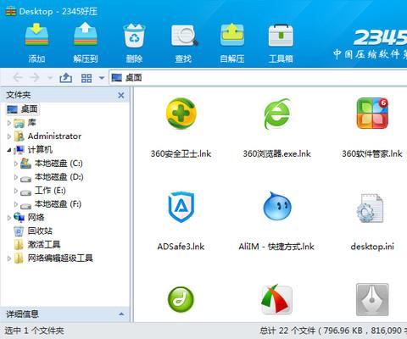407x339 pixels.
Task: Select Administrator in the folder tree
Action: click(x=54, y=136)
